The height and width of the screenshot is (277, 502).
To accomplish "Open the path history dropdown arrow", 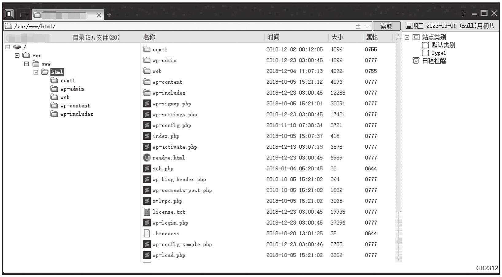I will [367, 26].
